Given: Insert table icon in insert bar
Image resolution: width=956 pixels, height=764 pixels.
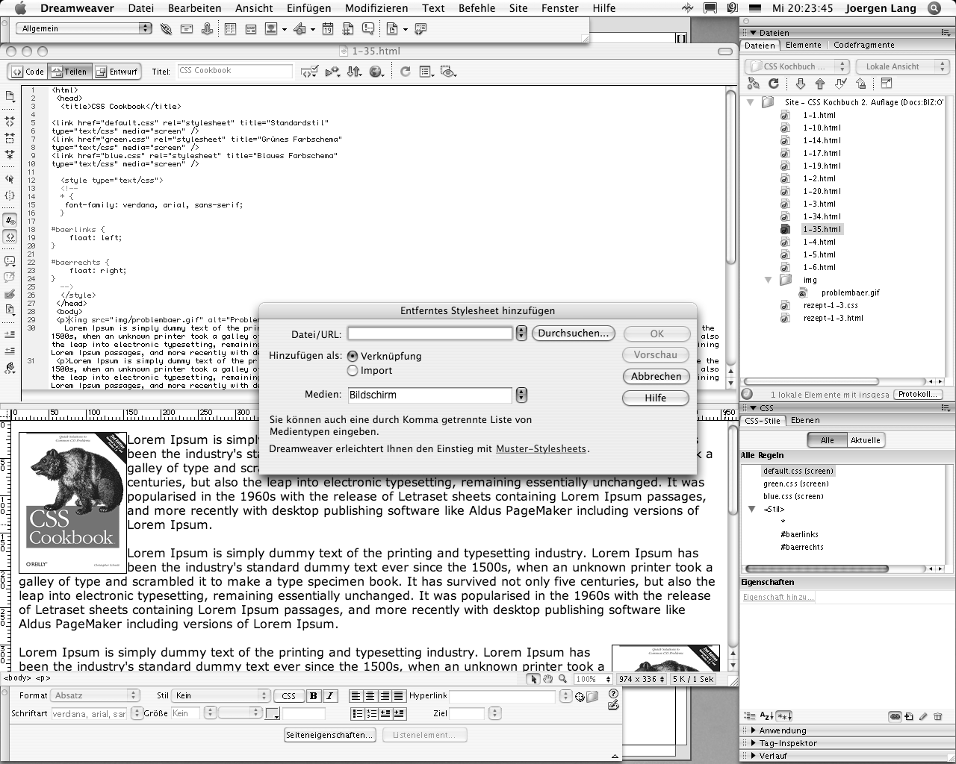Looking at the screenshot, I should click(230, 29).
